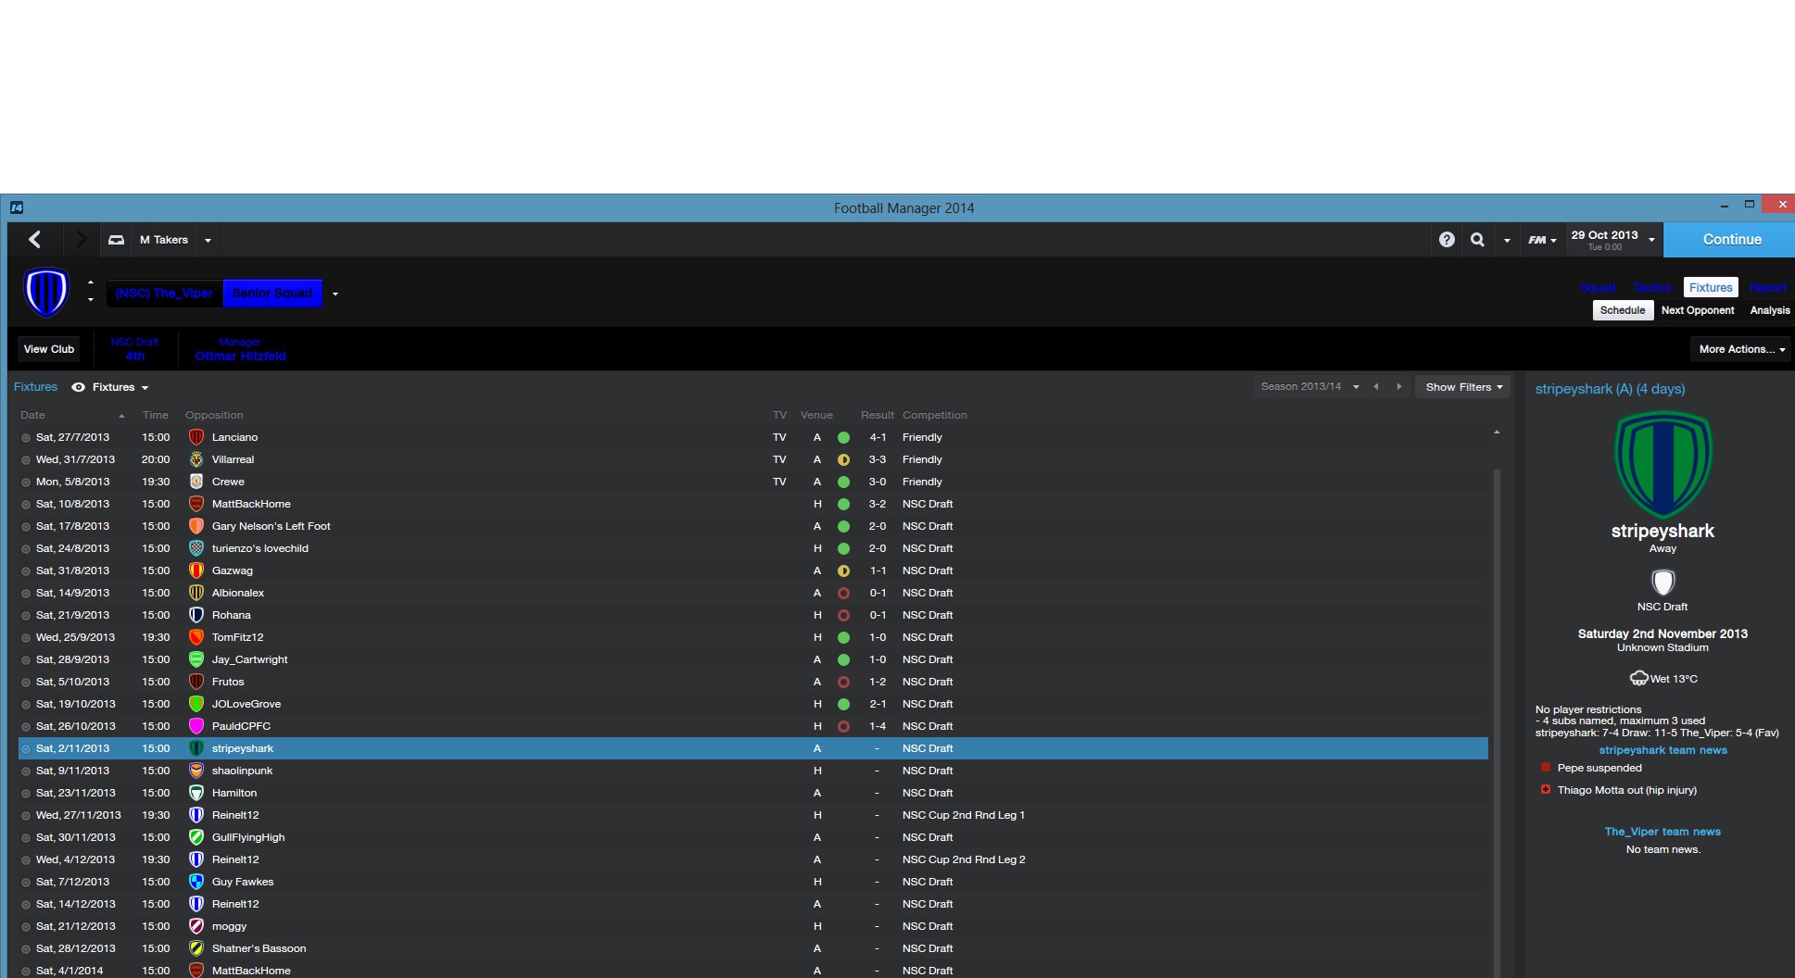Select the radio dot for Gazwag fixture

pos(26,571)
